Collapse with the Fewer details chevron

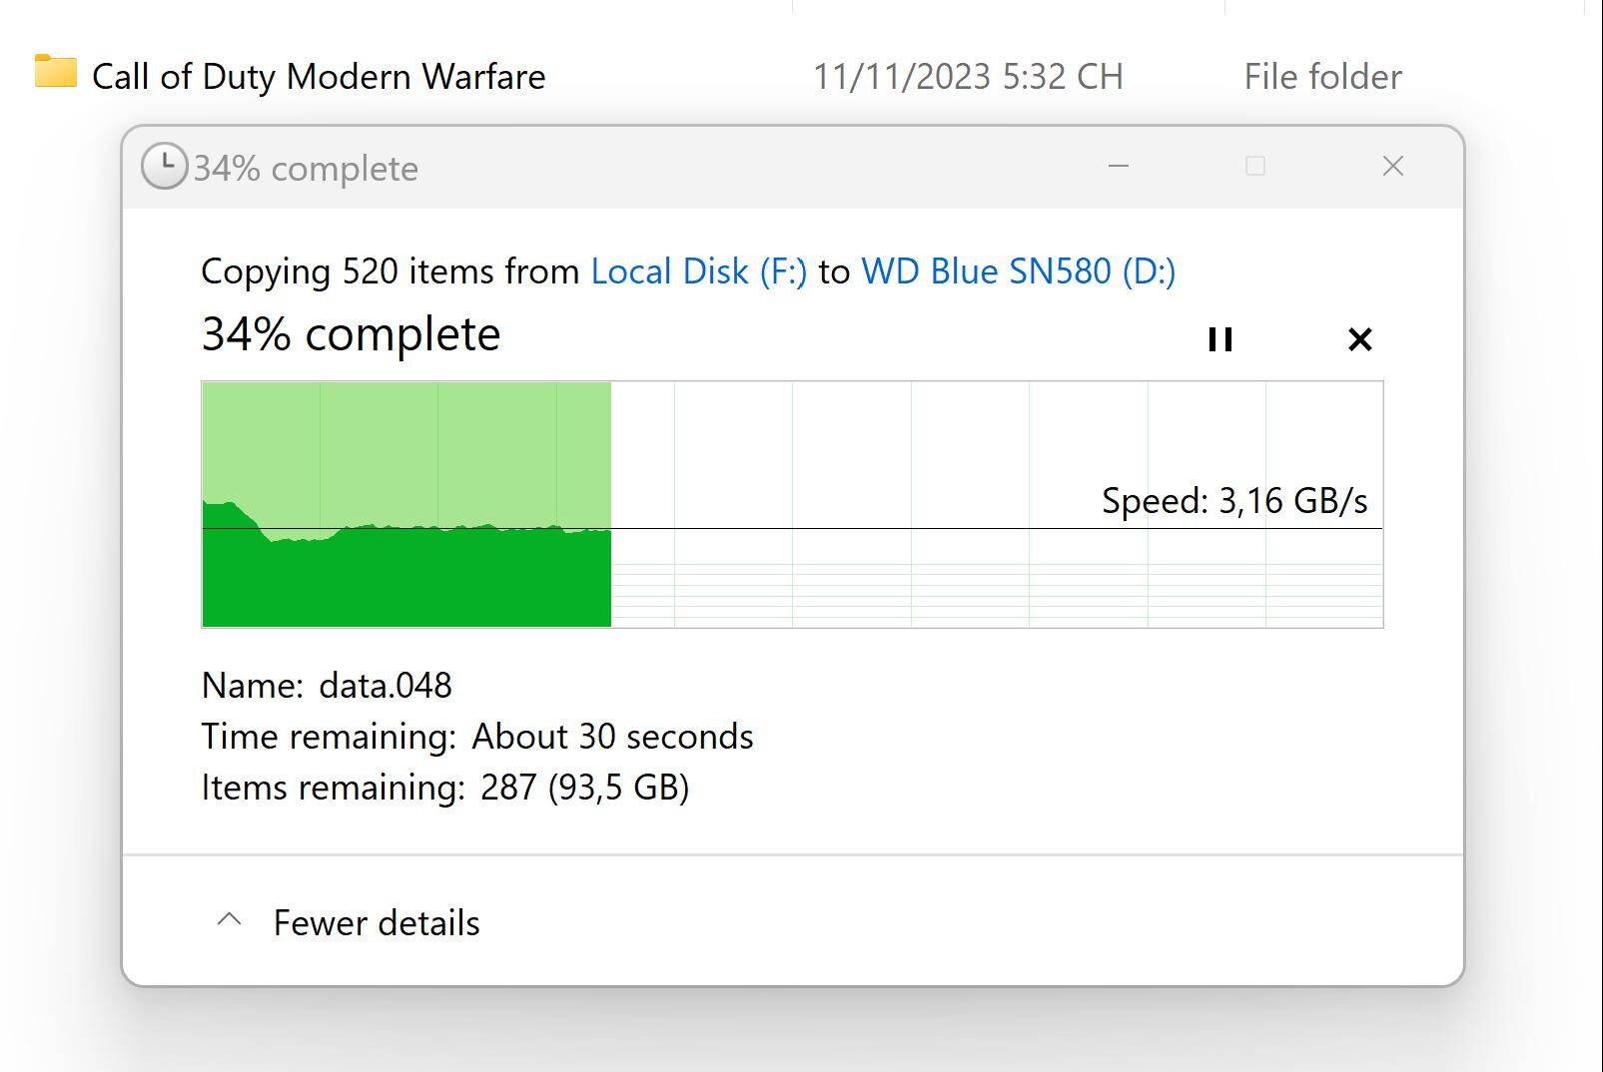[x=230, y=919]
